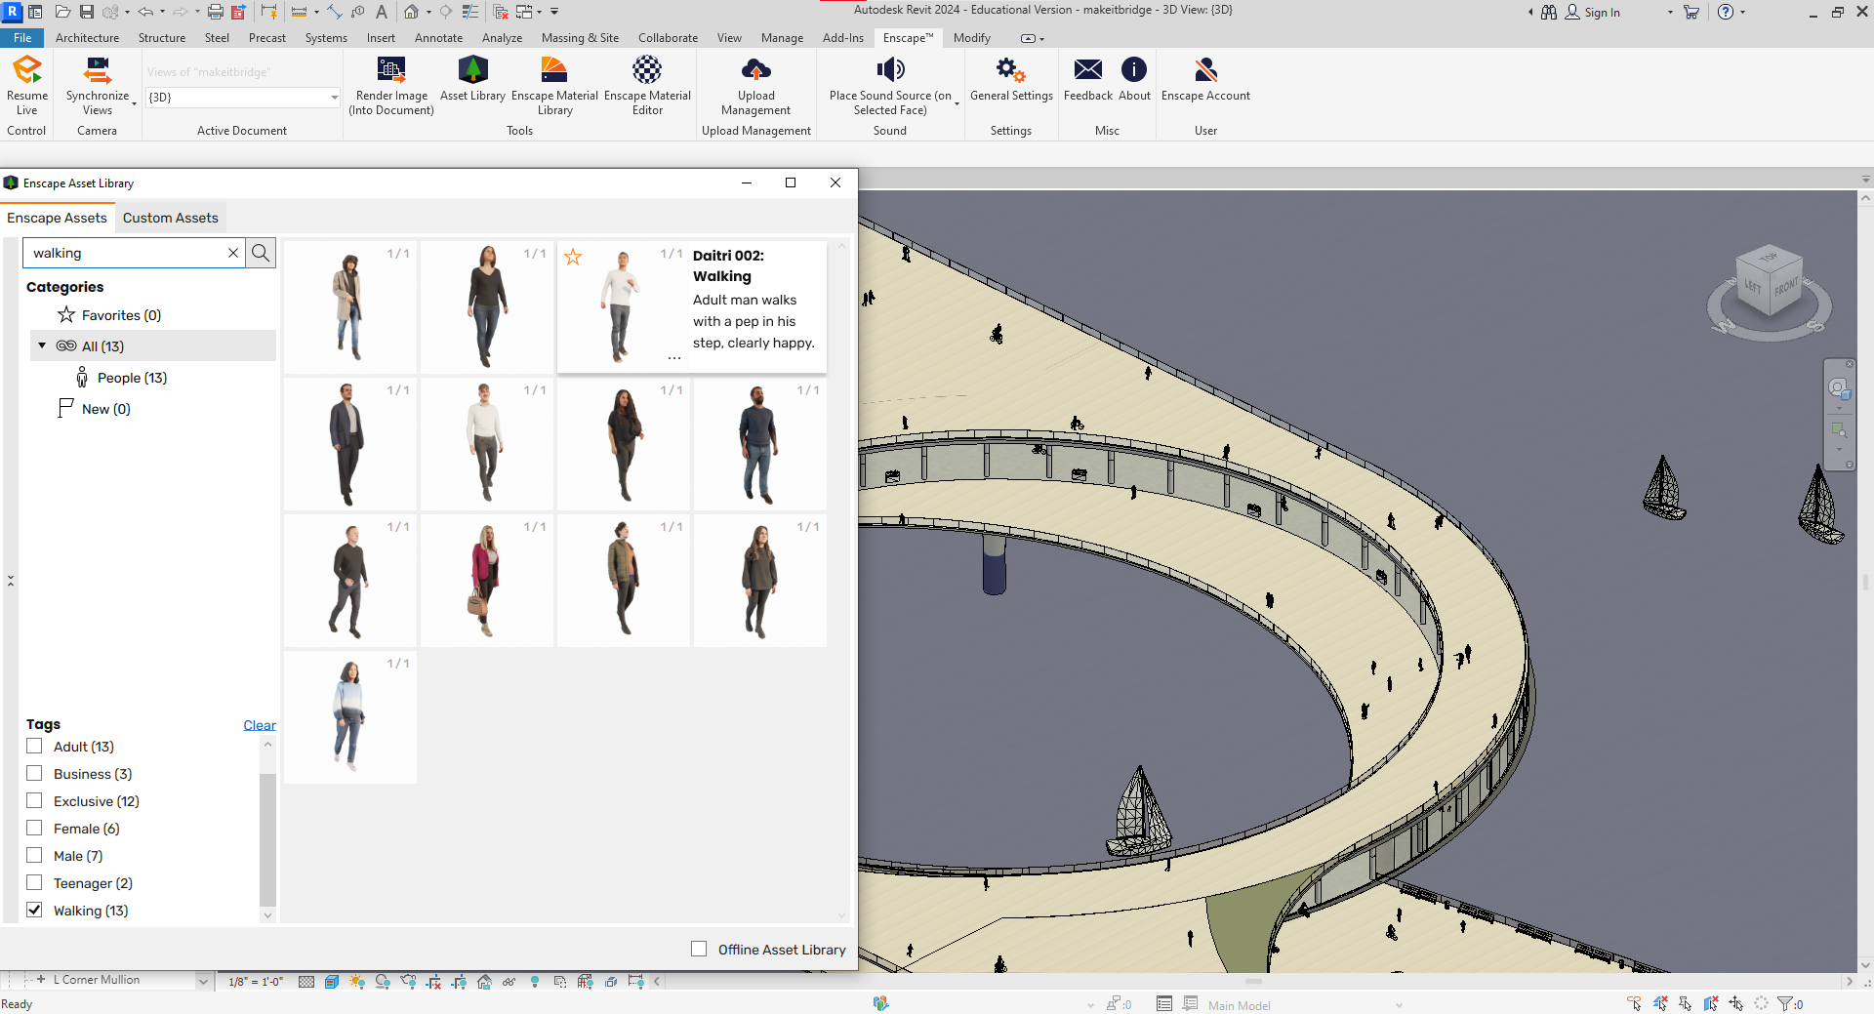Launch the Enscape Material Editor
Viewport: 1874px width, 1014px height.
(x=647, y=71)
